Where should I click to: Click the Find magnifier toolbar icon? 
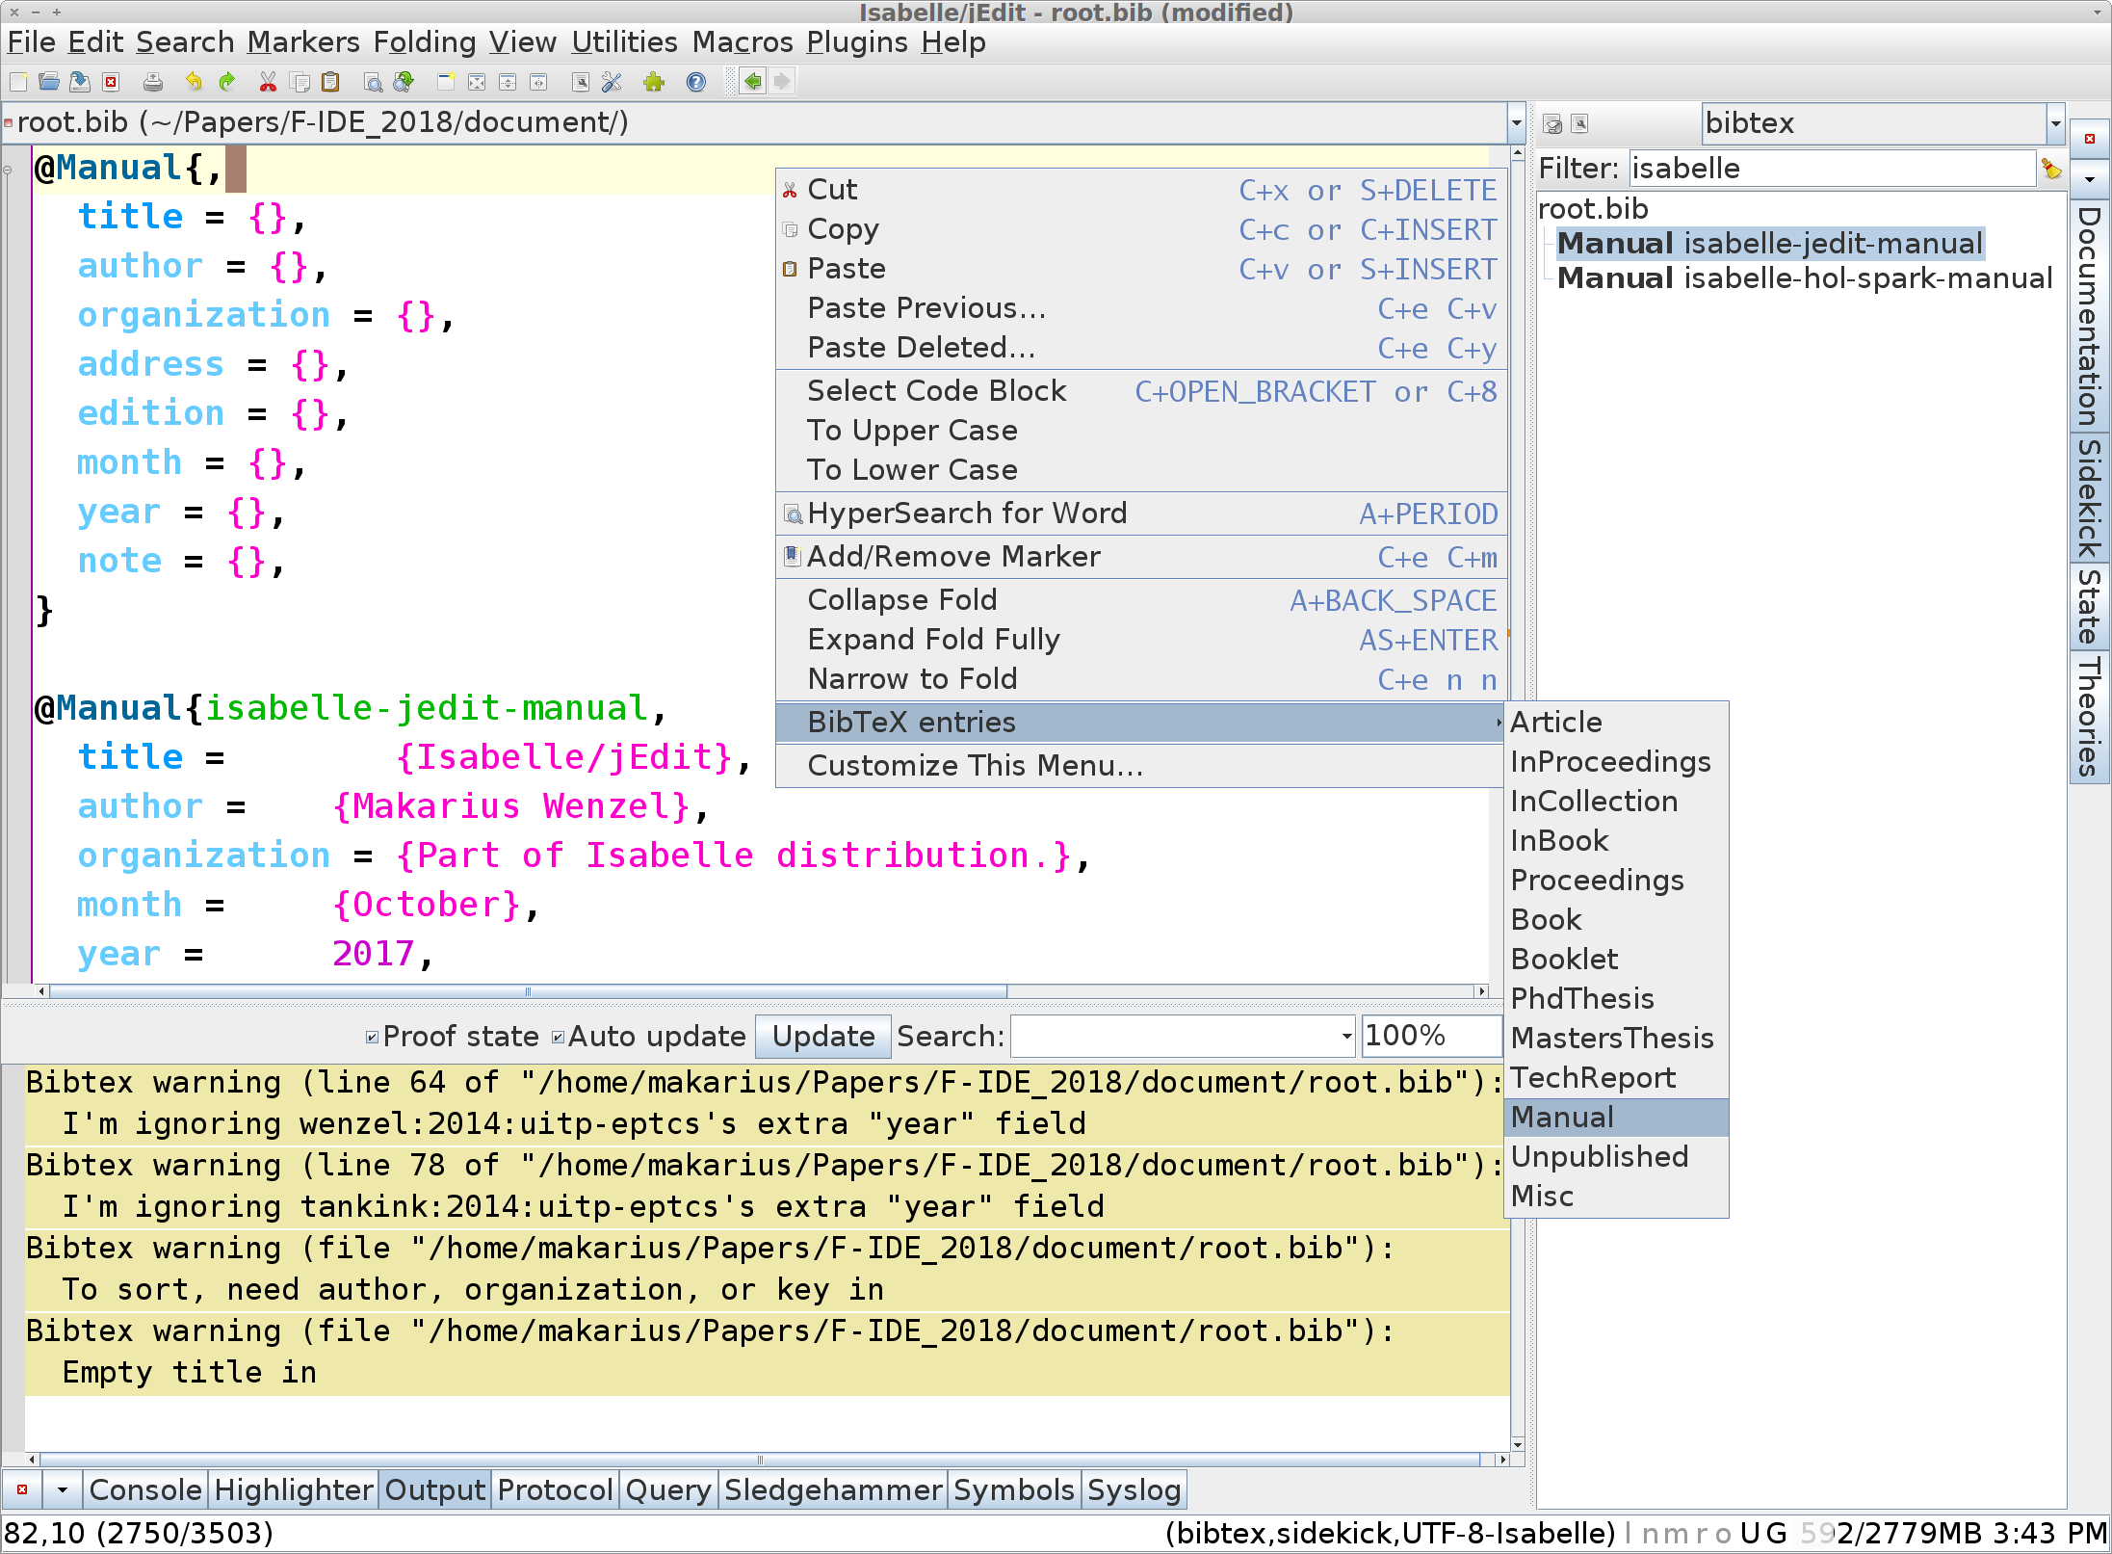(x=373, y=82)
